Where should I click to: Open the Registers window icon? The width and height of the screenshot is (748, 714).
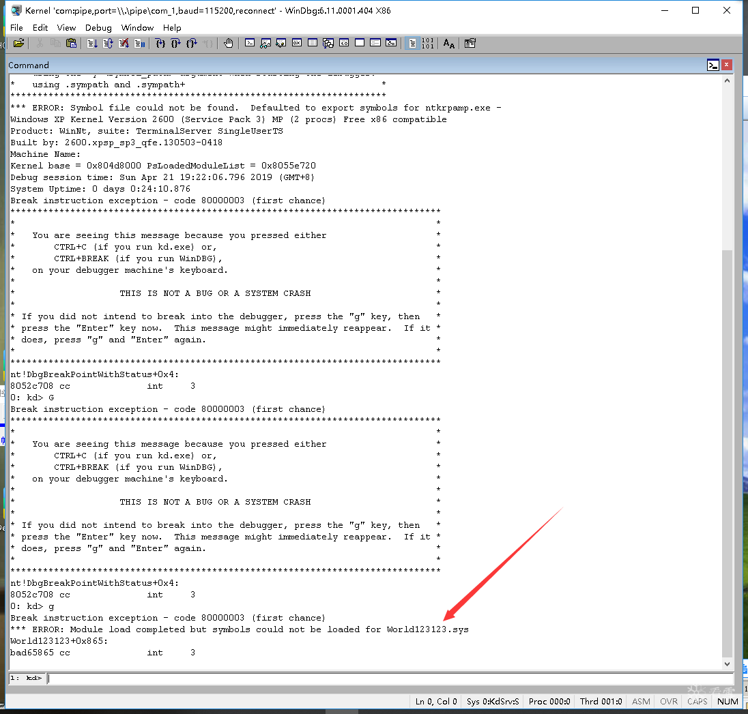[x=297, y=44]
